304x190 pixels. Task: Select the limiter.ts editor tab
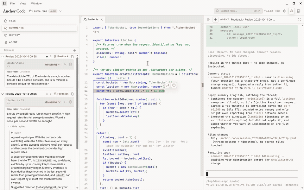coord(93,20)
